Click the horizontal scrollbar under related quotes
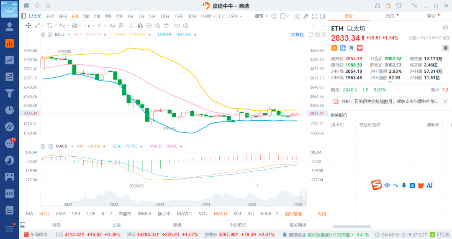This screenshot has height=239, width=452. point(352,226)
